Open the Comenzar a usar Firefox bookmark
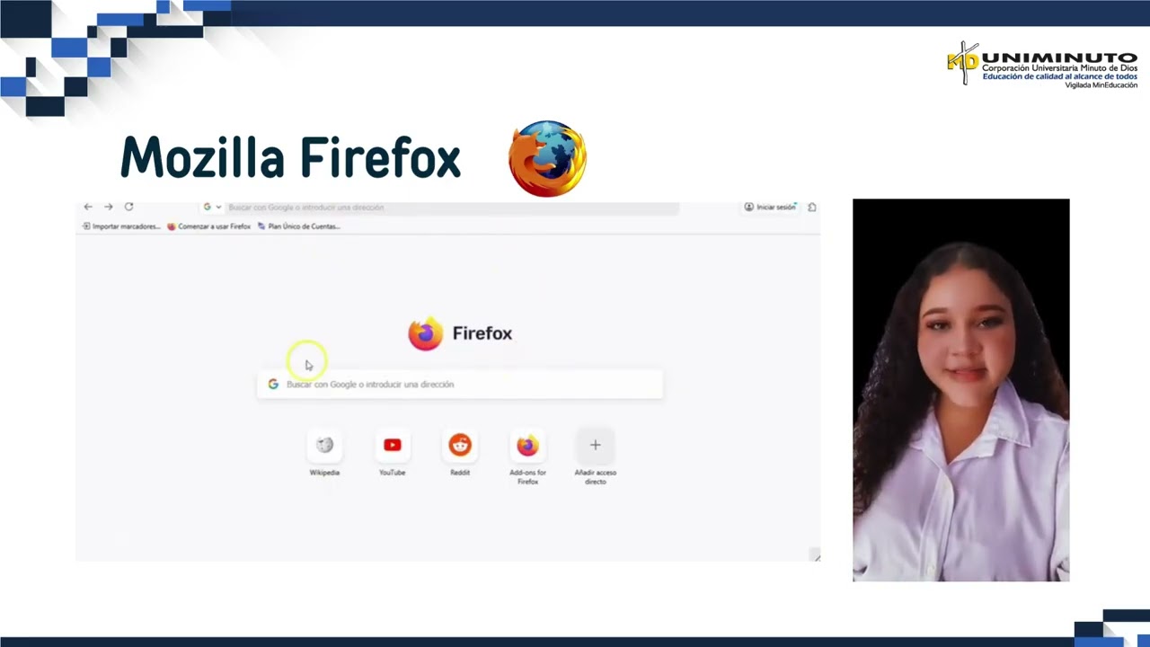1150x647 pixels. click(208, 226)
